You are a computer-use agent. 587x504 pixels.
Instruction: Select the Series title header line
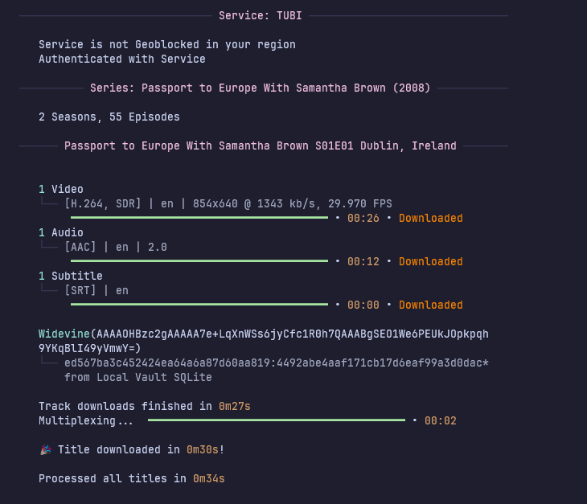click(x=260, y=88)
